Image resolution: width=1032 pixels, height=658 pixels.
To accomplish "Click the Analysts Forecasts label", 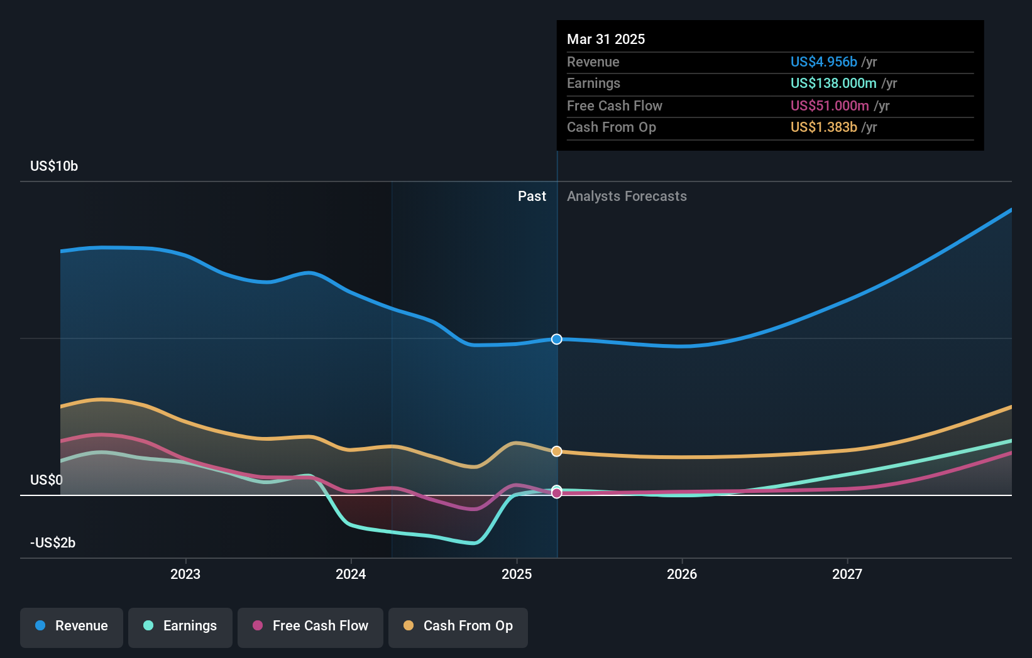I will click(627, 196).
